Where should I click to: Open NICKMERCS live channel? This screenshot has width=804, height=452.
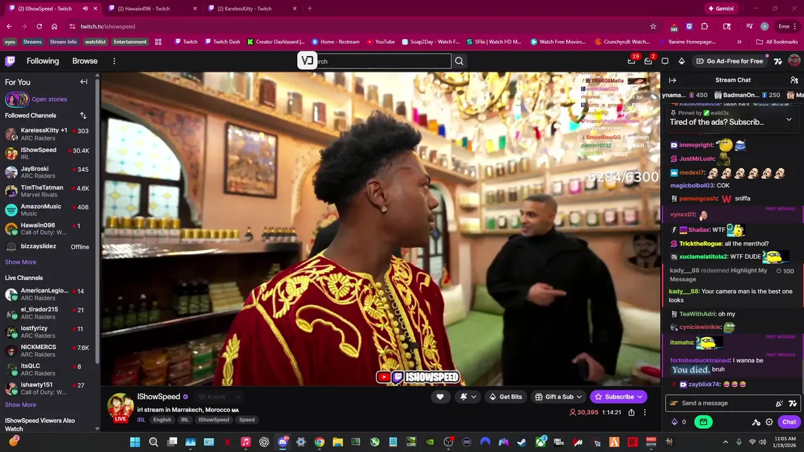coord(49,350)
